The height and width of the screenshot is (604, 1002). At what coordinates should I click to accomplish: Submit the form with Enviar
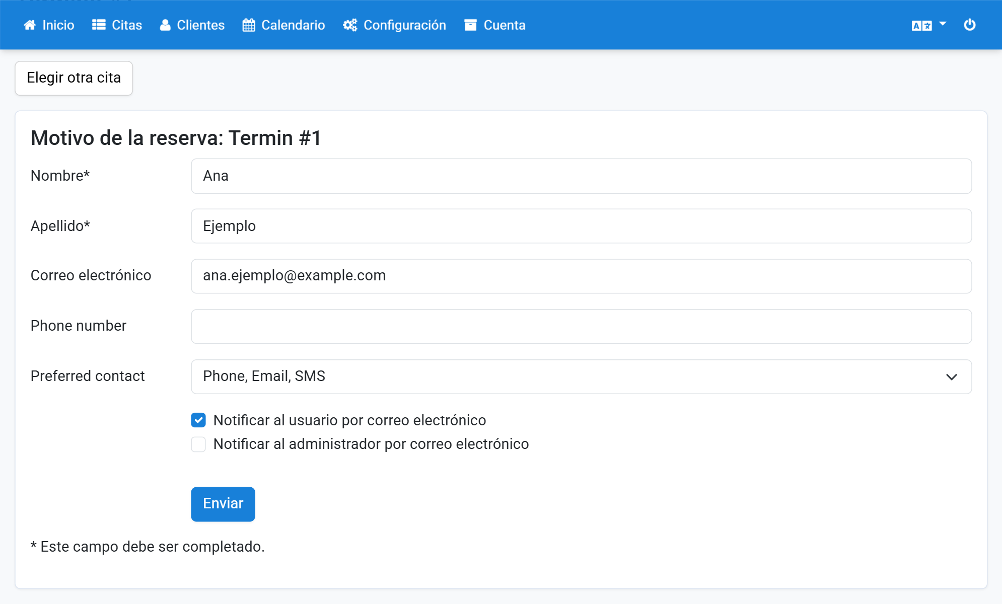pyautogui.click(x=223, y=504)
